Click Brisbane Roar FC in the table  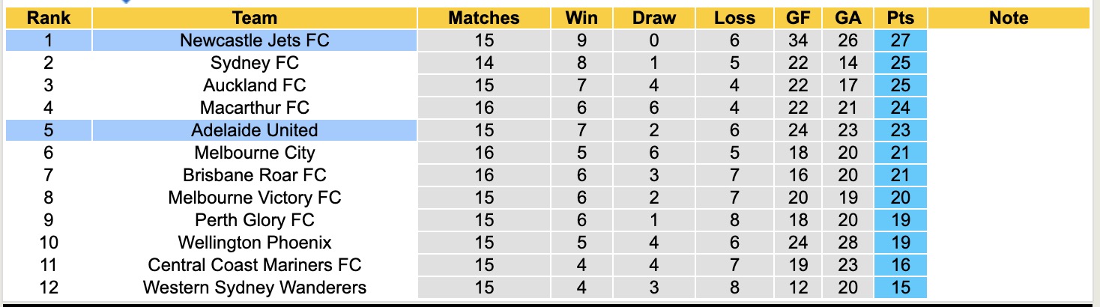(254, 175)
